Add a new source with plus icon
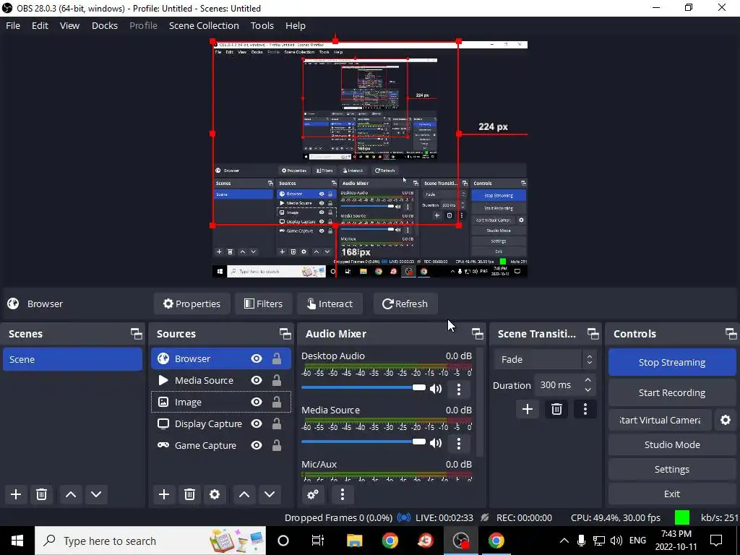The width and height of the screenshot is (740, 555). click(164, 494)
